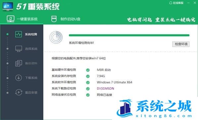The height and width of the screenshot is (120, 198).
Task: Click the grey step dot beside 备份资料
Action: 8,63
